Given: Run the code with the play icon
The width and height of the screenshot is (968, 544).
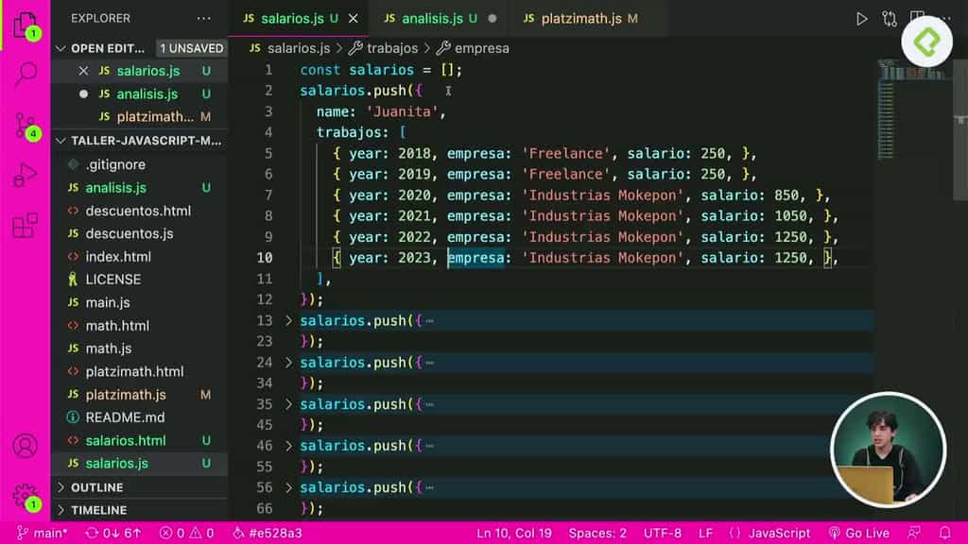Looking at the screenshot, I should click(x=862, y=17).
